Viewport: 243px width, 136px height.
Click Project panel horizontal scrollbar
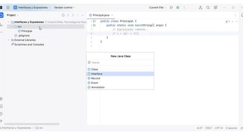click(x=32, y=124)
